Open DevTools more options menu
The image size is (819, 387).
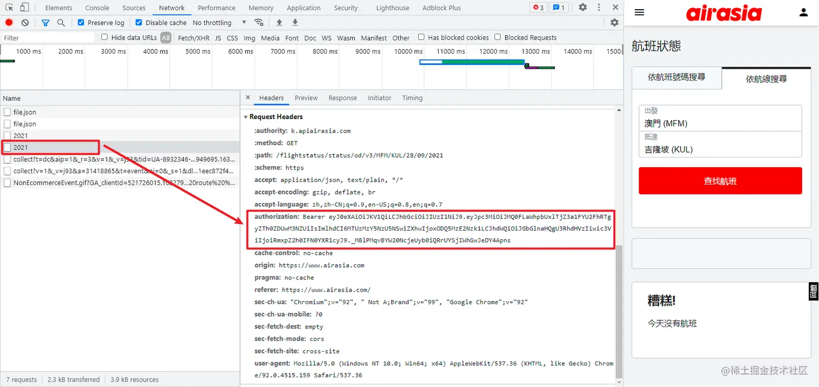pyautogui.click(x=599, y=8)
